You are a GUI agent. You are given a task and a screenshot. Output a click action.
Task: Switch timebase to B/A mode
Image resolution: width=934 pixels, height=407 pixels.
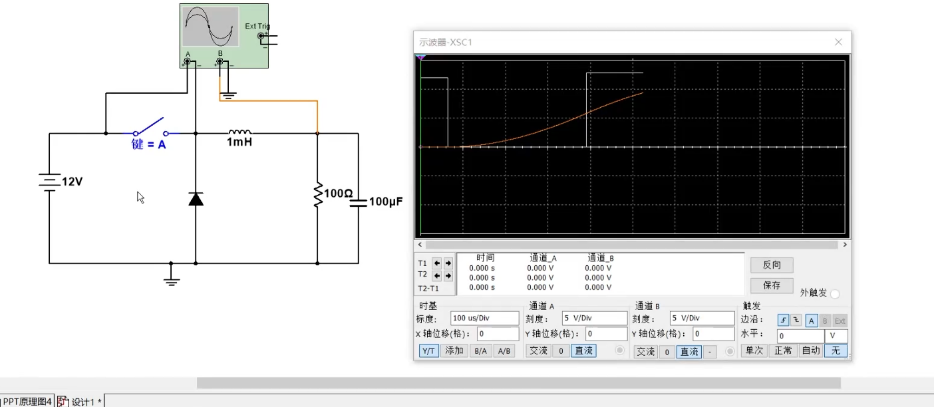(x=480, y=351)
